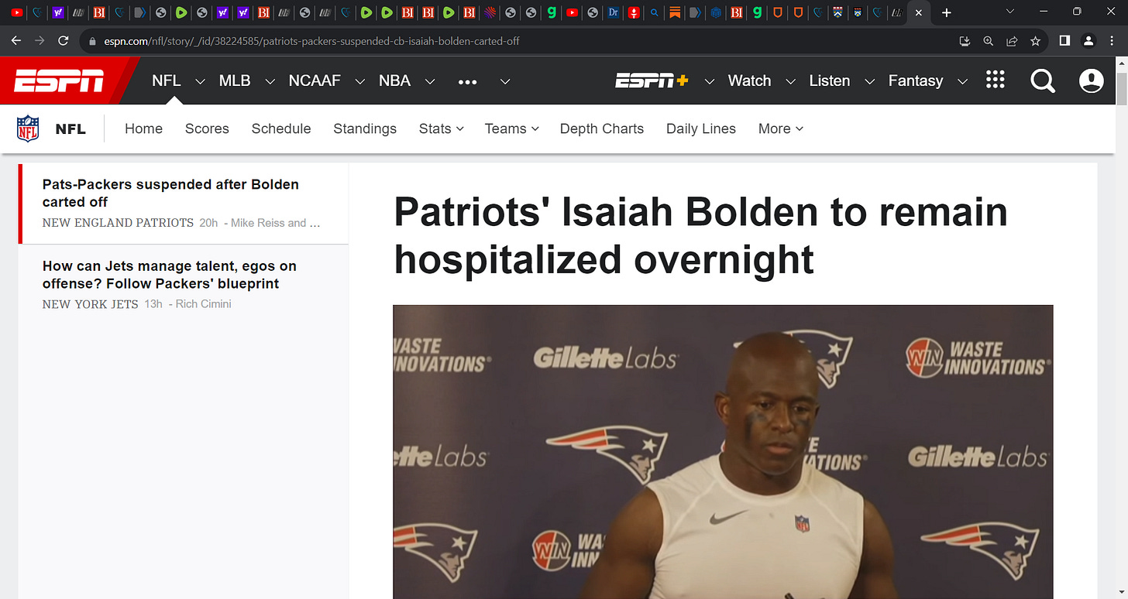Open the More dropdown in NFL sub-navigation
Screen dimensions: 1128x599
point(781,128)
